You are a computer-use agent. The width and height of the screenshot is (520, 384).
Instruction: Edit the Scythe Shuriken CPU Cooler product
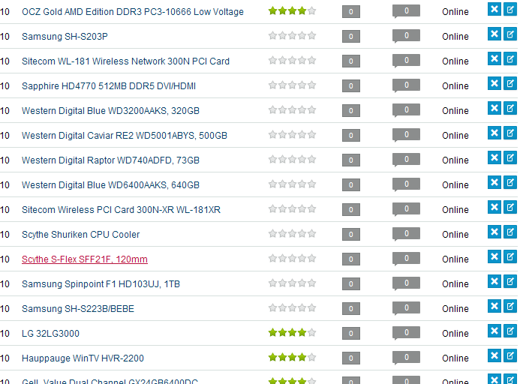(x=510, y=232)
